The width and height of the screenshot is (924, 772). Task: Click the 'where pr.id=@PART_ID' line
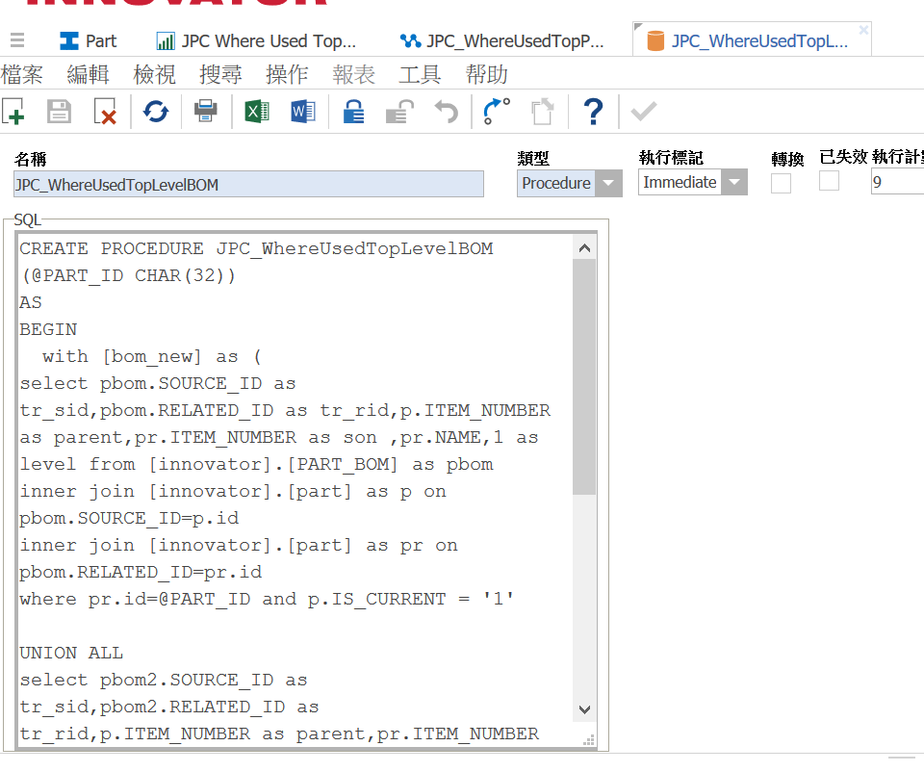[x=267, y=599]
